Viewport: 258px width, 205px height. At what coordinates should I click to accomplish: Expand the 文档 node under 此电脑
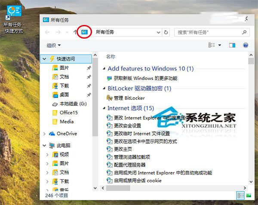click(x=47, y=173)
